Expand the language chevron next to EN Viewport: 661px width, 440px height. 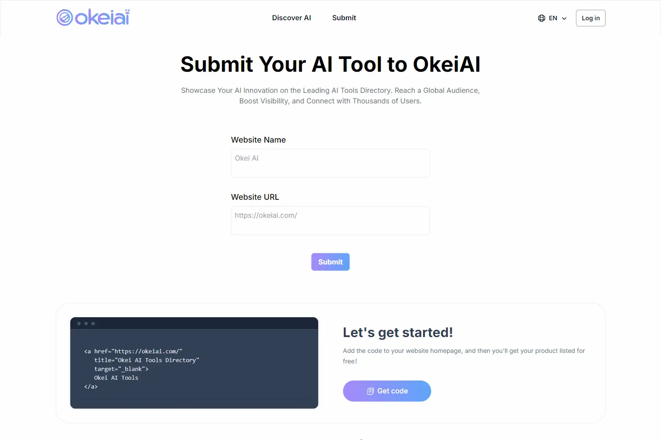click(564, 18)
